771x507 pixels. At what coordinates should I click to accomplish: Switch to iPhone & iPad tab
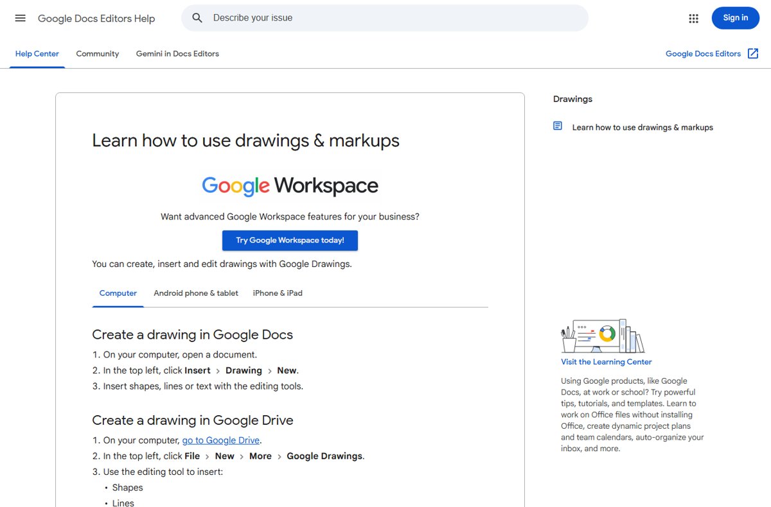tap(278, 293)
